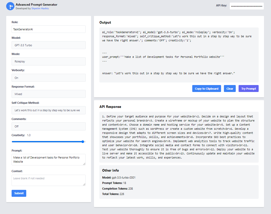Open the Verbosity dropdown

pyautogui.click(x=48, y=78)
